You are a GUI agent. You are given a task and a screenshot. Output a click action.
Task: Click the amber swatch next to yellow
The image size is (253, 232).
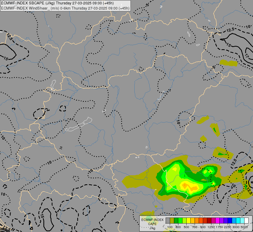(x=193, y=221)
